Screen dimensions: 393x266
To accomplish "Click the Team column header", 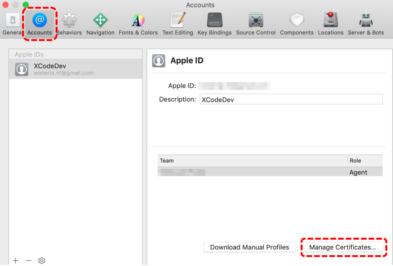I will (253, 160).
